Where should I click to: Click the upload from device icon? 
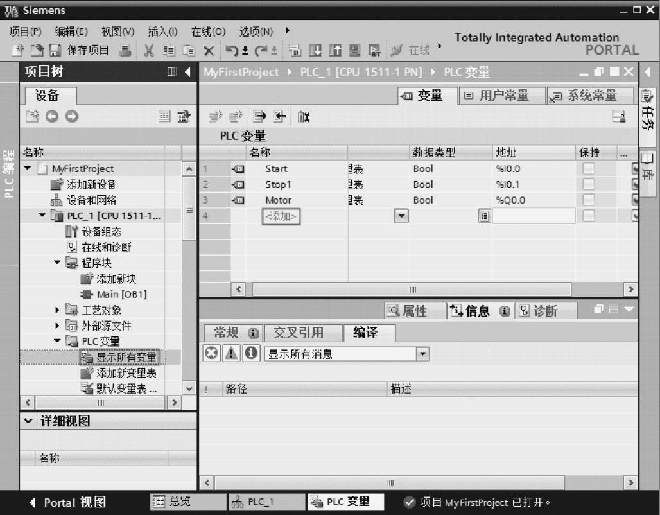[x=335, y=51]
